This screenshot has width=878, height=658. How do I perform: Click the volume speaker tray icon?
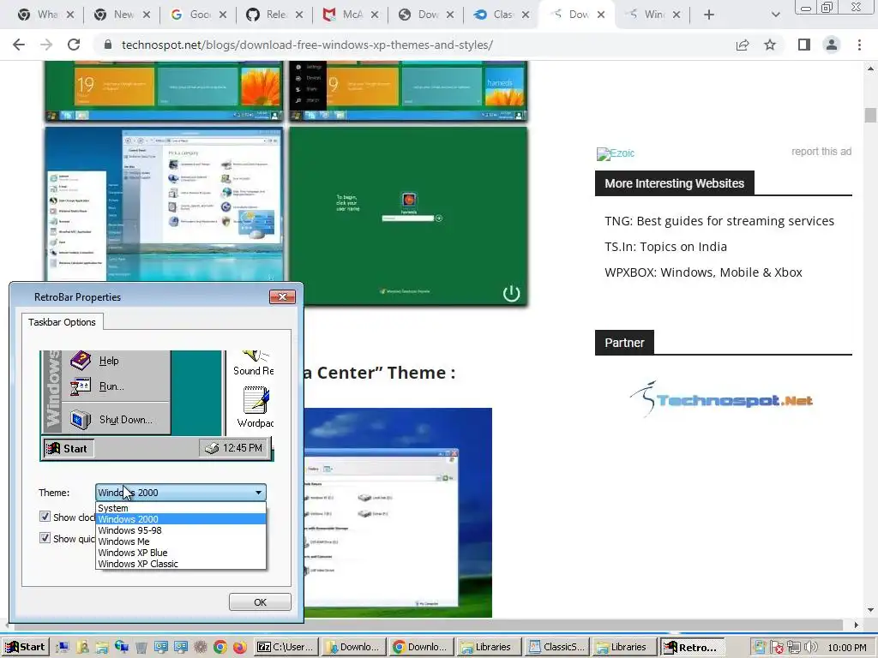(x=811, y=648)
